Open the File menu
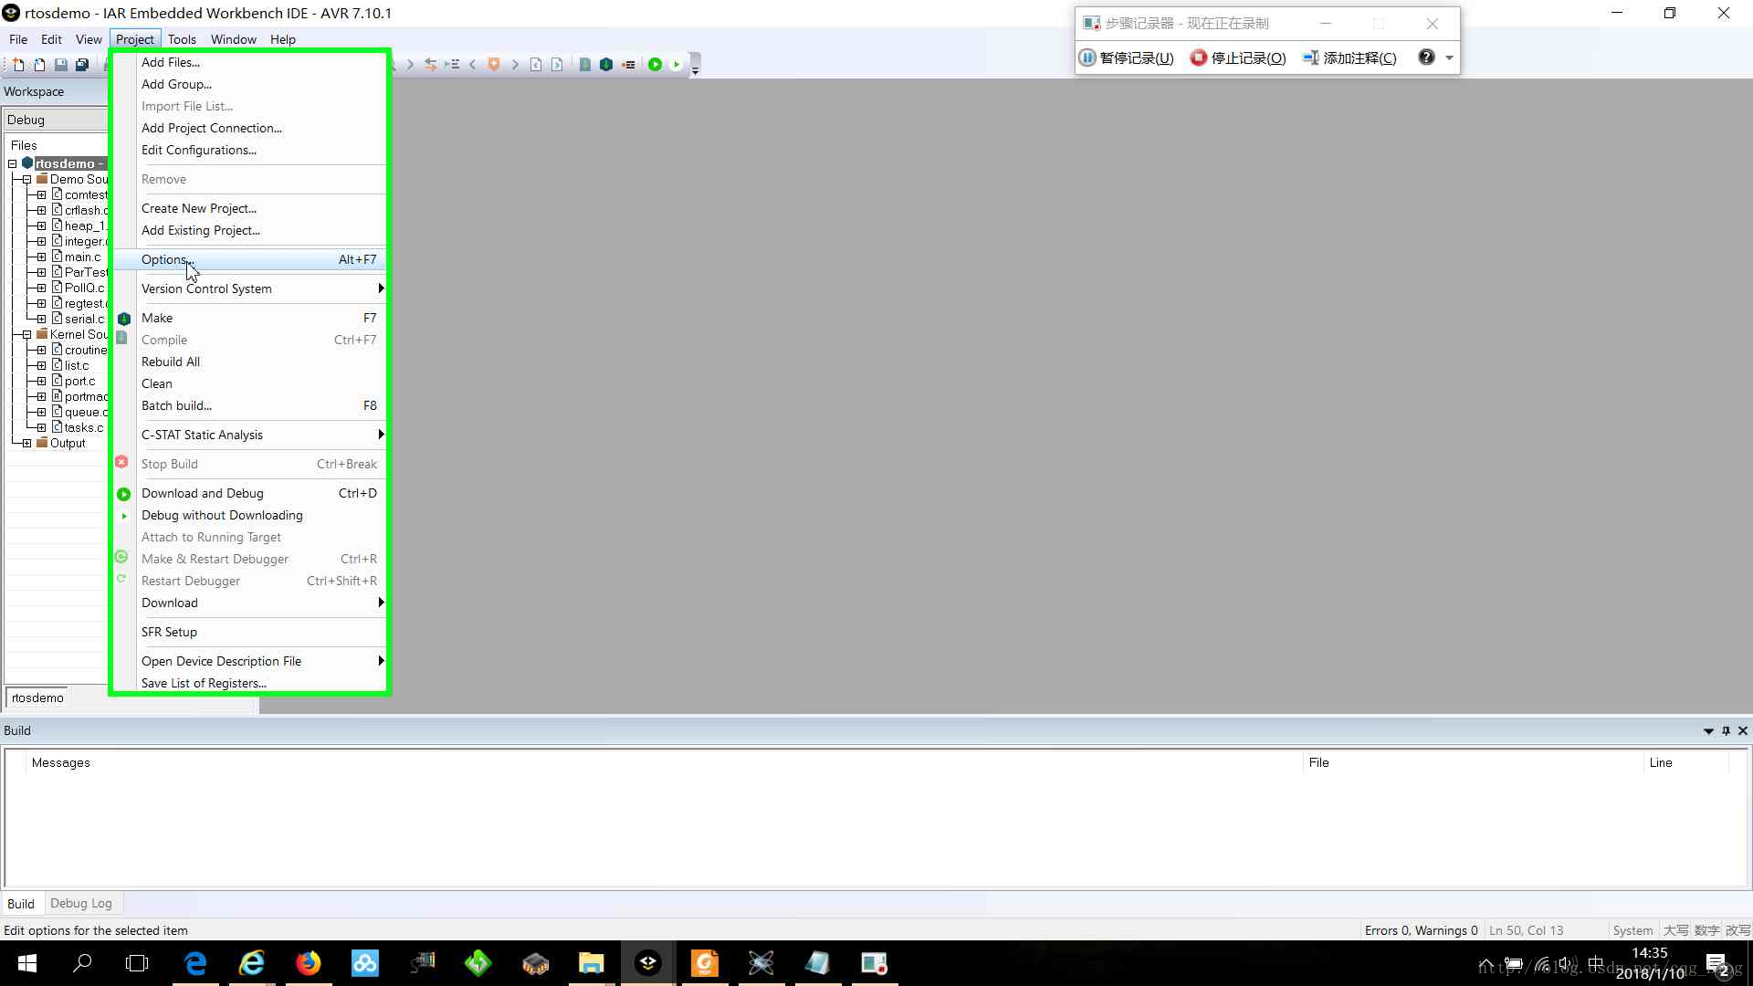Screen dimensions: 1753x986 (x=18, y=39)
